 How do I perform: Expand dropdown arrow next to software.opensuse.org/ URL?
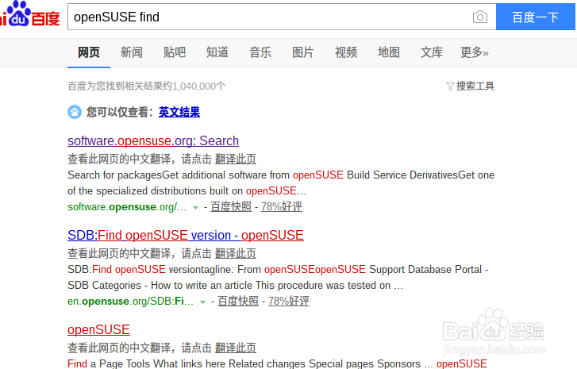coord(196,207)
